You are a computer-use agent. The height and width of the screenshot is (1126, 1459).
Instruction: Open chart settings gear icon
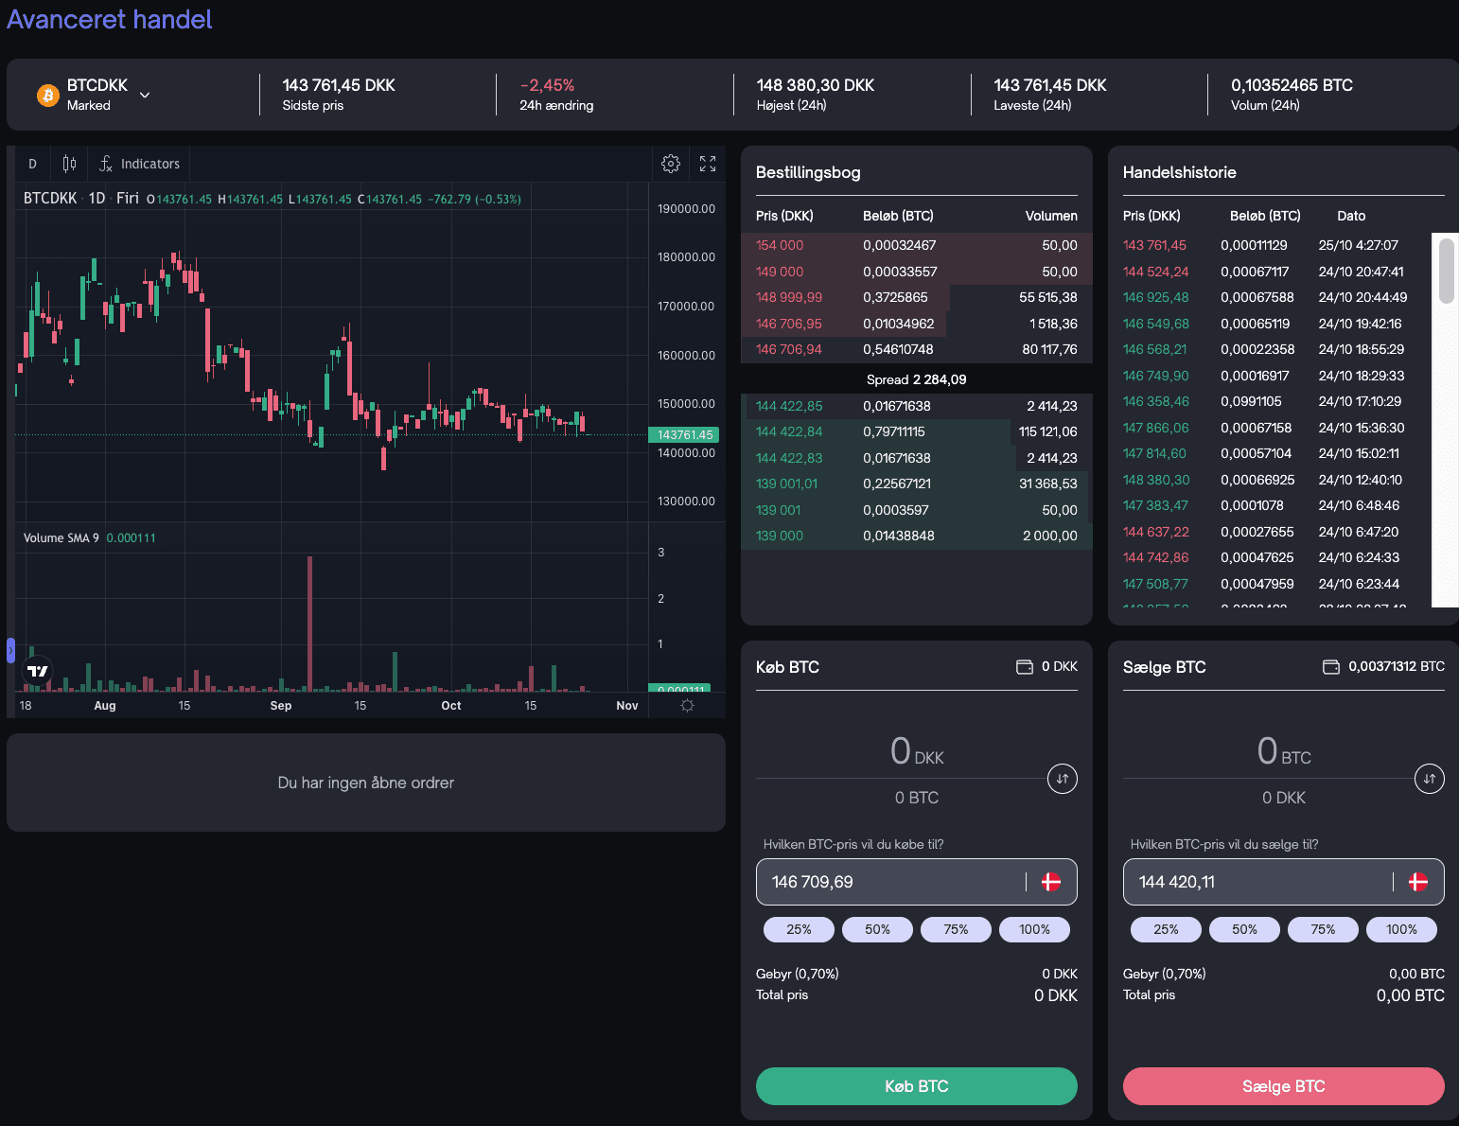point(671,164)
